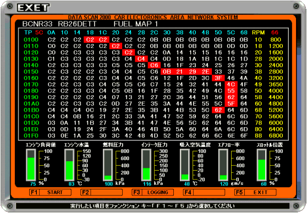The image size is (307, 213).
Task: Click the blank F2 function button
Action: pos(101,192)
